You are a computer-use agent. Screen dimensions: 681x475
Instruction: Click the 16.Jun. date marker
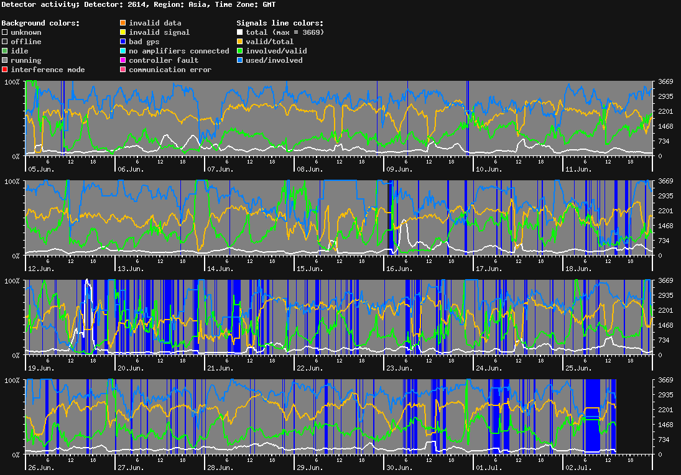pyautogui.click(x=399, y=269)
